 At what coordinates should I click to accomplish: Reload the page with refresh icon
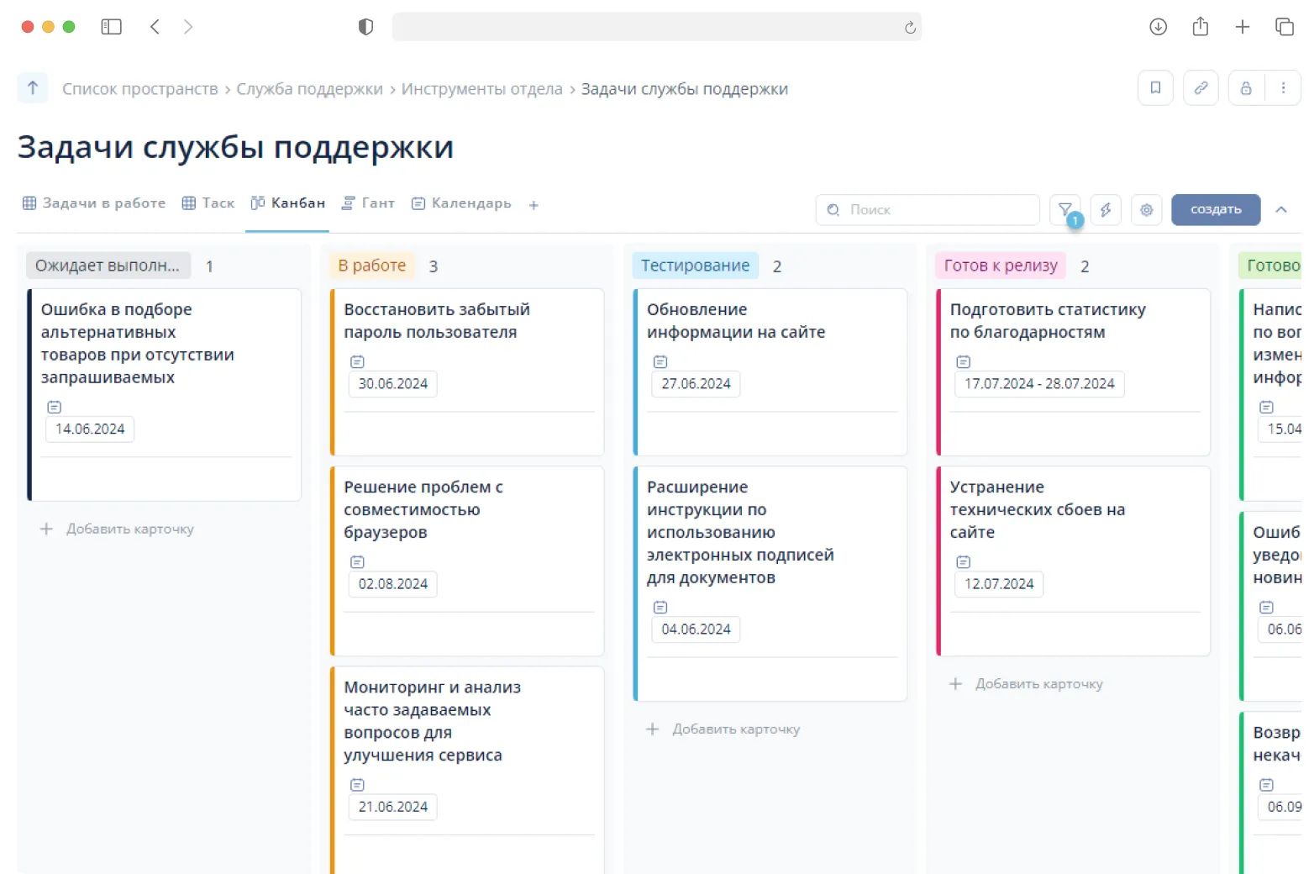point(910,28)
